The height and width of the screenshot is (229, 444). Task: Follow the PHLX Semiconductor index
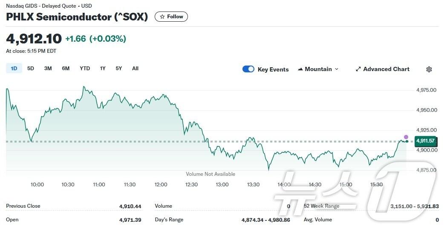coord(171,17)
